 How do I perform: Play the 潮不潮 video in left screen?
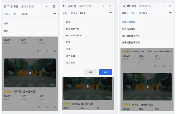(x=30, y=73)
